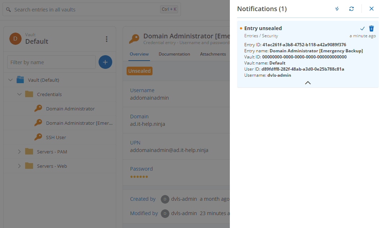Screen dimensions: 382x228
Task: Delete the Entry unsealed notification
Action: click(x=372, y=29)
